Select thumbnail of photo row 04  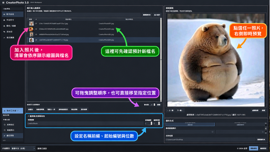[x=31, y=40]
